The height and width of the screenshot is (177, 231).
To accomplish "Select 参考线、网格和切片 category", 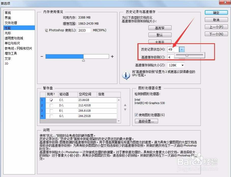I will [18, 48].
